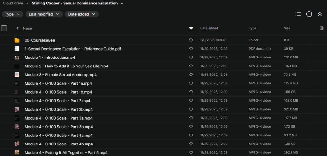
Task: Sort by the Type column header
Action: pos(253,28)
